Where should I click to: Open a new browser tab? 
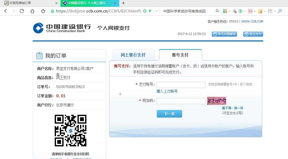coord(123,3)
